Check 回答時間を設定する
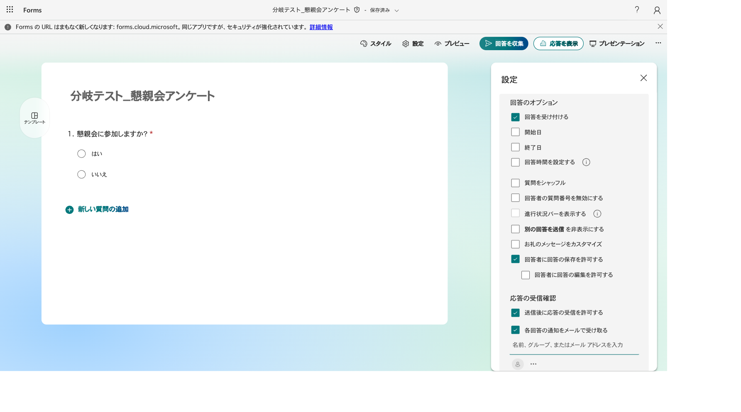Viewport: 741px width, 412px height. [x=515, y=162]
